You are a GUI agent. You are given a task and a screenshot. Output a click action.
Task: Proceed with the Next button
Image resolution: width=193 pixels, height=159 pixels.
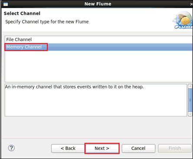102,148
